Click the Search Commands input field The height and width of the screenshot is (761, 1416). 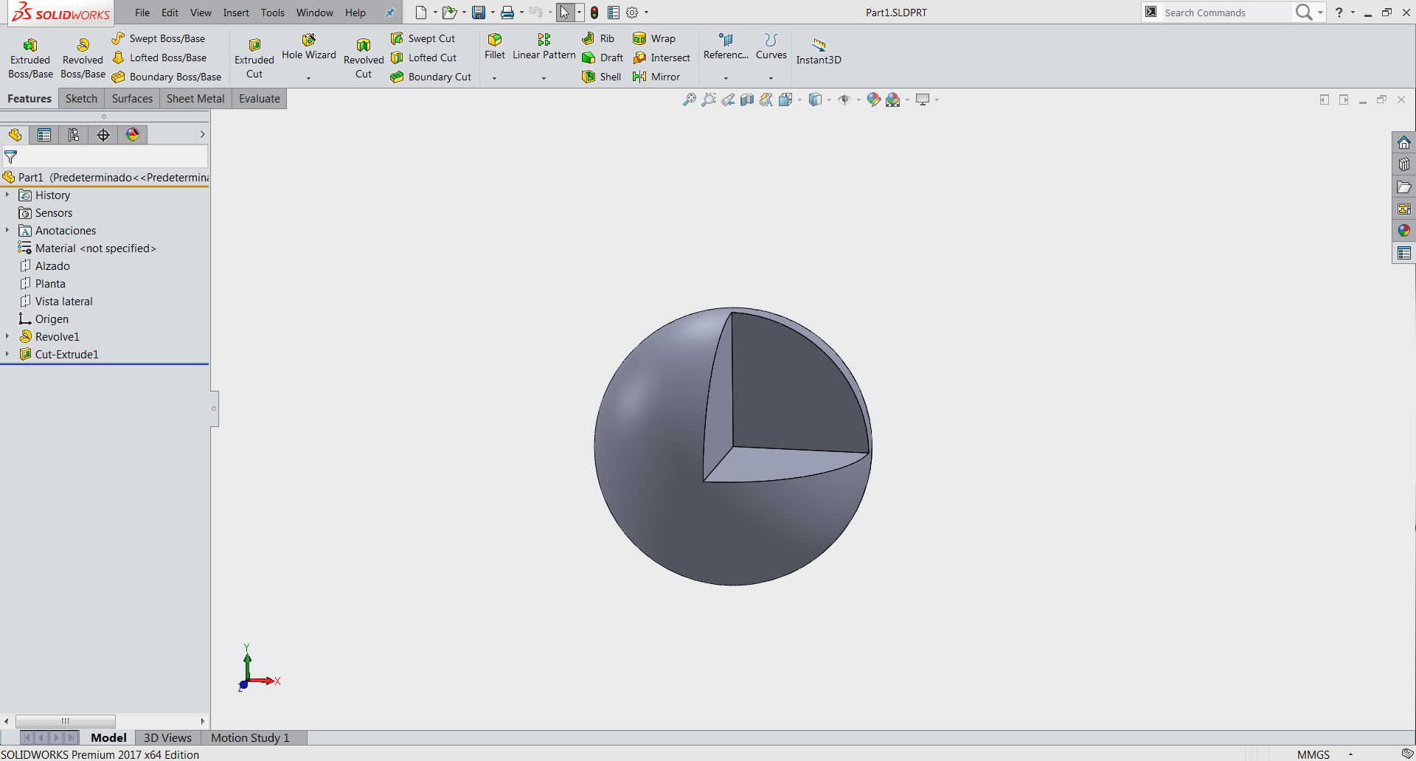point(1224,13)
